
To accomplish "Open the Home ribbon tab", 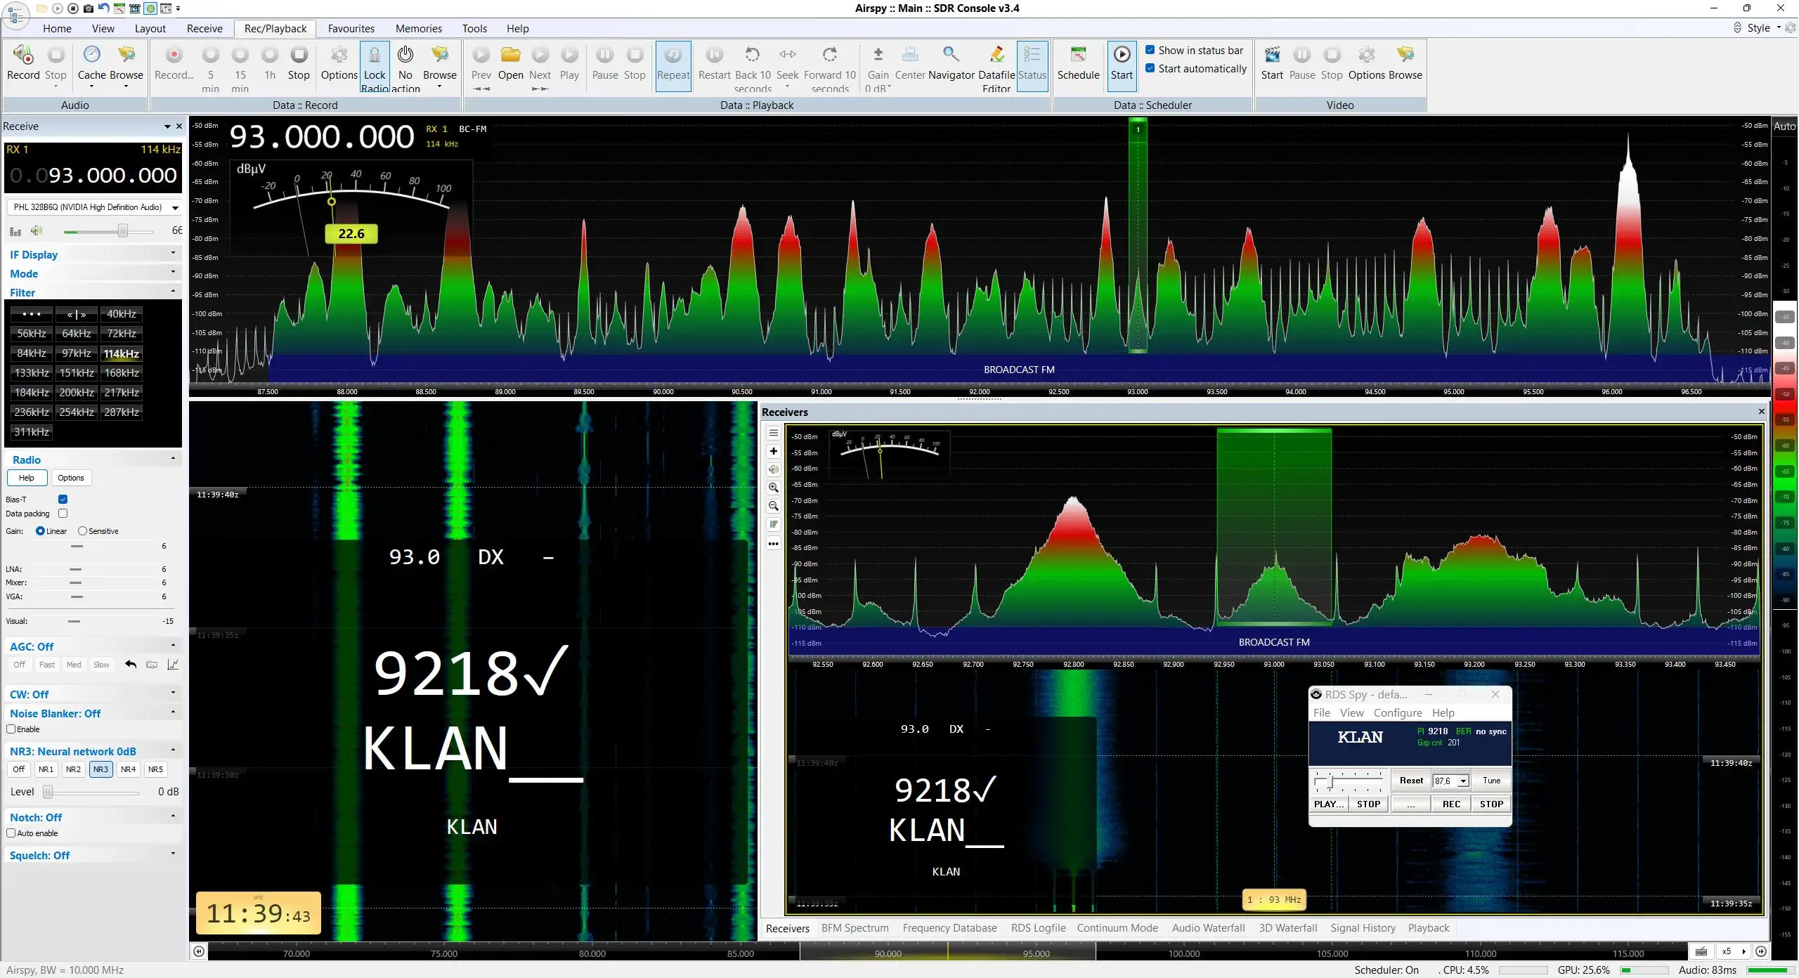I will [x=57, y=28].
